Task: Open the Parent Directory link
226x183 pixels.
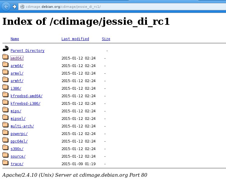Action: [x=28, y=51]
